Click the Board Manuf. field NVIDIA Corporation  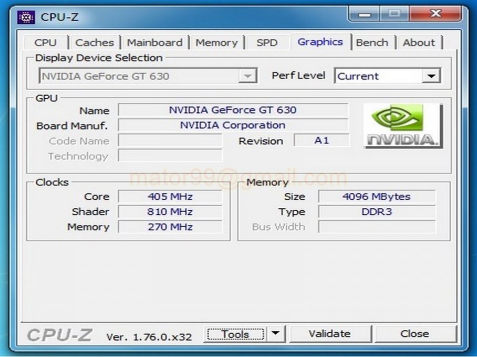pos(233,125)
